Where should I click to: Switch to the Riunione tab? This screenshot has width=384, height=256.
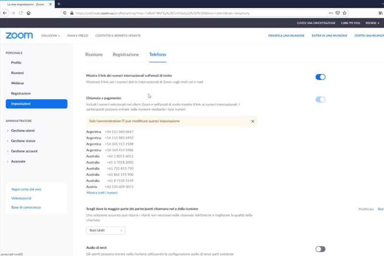pyautogui.click(x=94, y=55)
